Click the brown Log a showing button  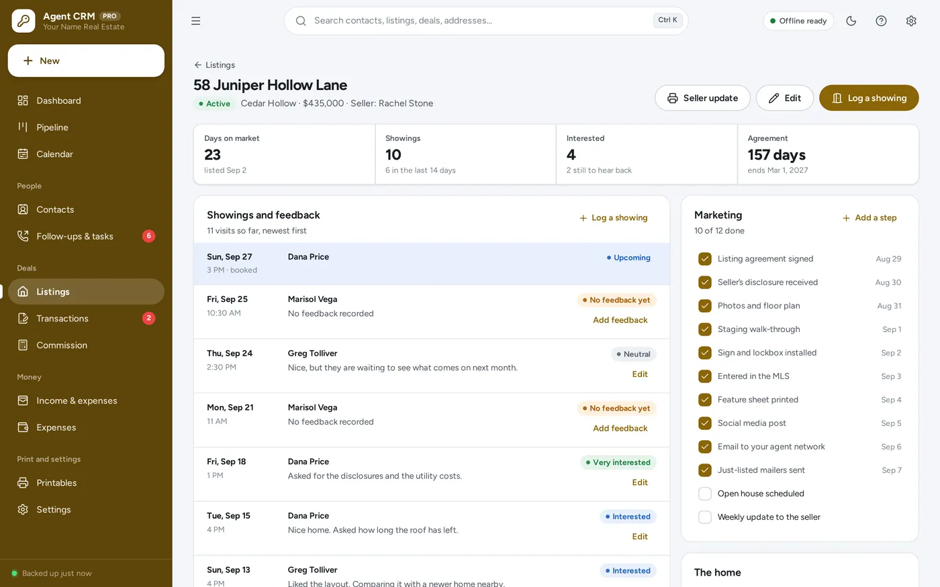click(x=869, y=98)
